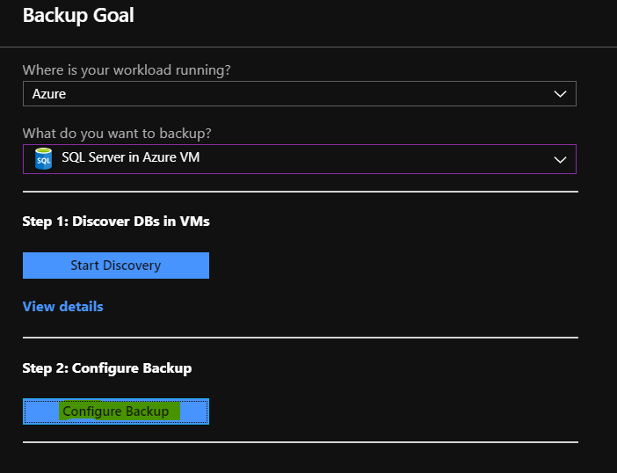Click the 'Azure' text in the first field
The height and width of the screenshot is (473, 617).
pos(49,94)
